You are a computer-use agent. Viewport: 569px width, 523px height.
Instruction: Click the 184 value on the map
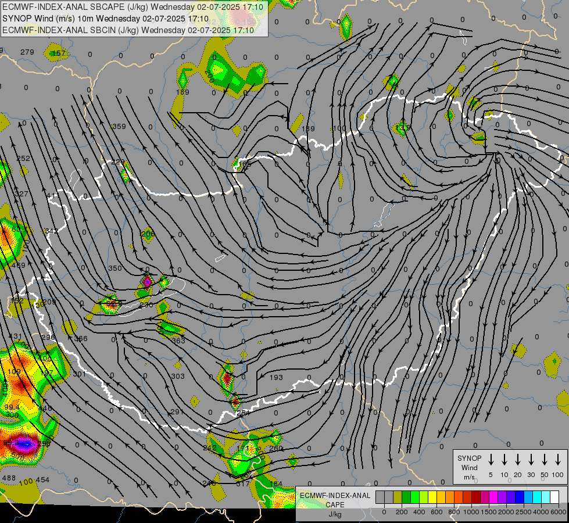276,483
